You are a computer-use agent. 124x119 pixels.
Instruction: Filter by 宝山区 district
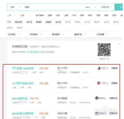58,22
